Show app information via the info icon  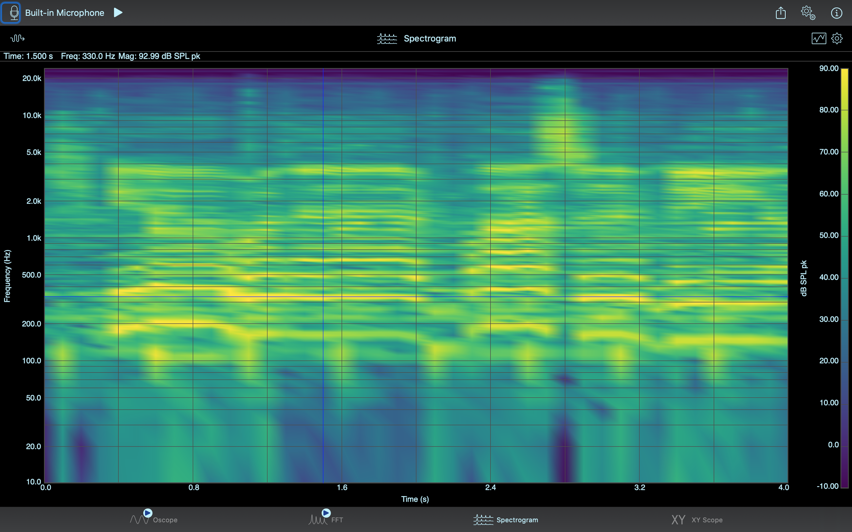[x=836, y=12]
